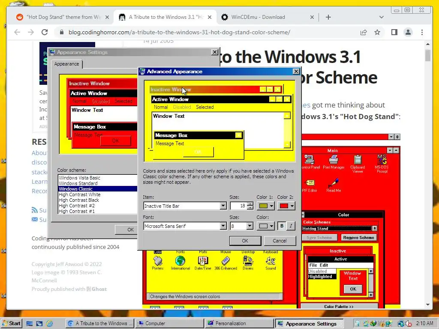Open the Color 1 picker dropdown
This screenshot has height=329, width=439.
coord(265,206)
